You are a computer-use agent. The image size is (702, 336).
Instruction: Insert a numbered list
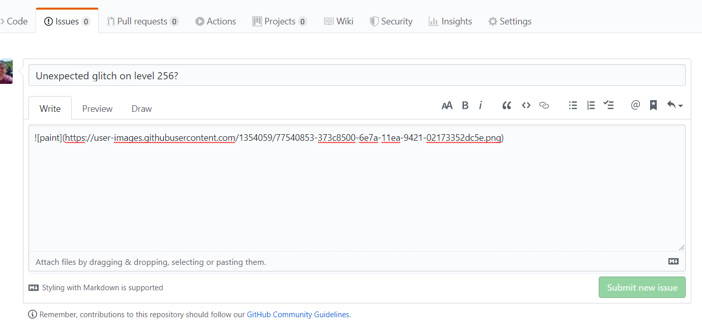coord(591,106)
